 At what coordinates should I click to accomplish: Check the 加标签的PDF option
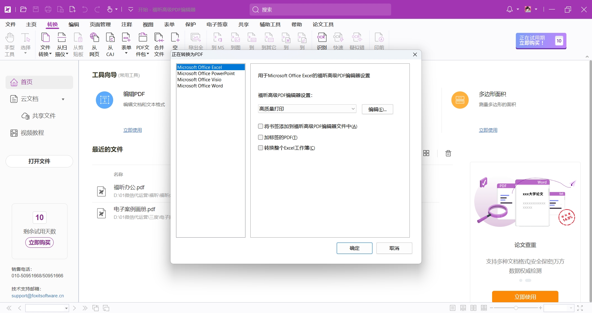click(x=261, y=137)
